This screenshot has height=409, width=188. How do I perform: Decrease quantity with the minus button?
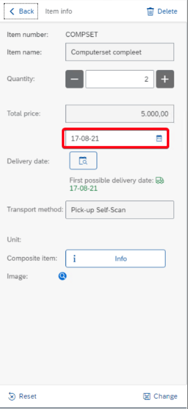[x=74, y=79]
